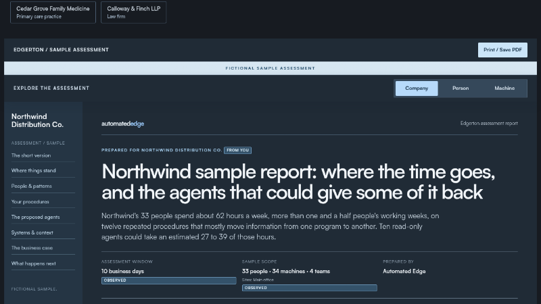The height and width of the screenshot is (304, 541).
Task: Click the EDGERTON / SAMPLE ASSESSMENT header text
Action: tap(61, 50)
